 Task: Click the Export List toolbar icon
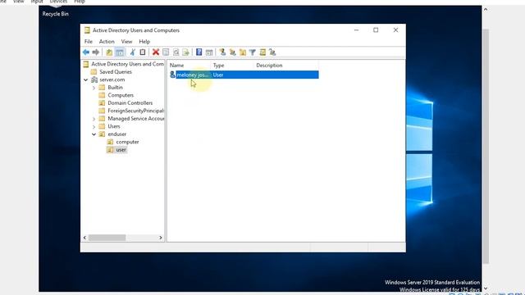(x=186, y=52)
